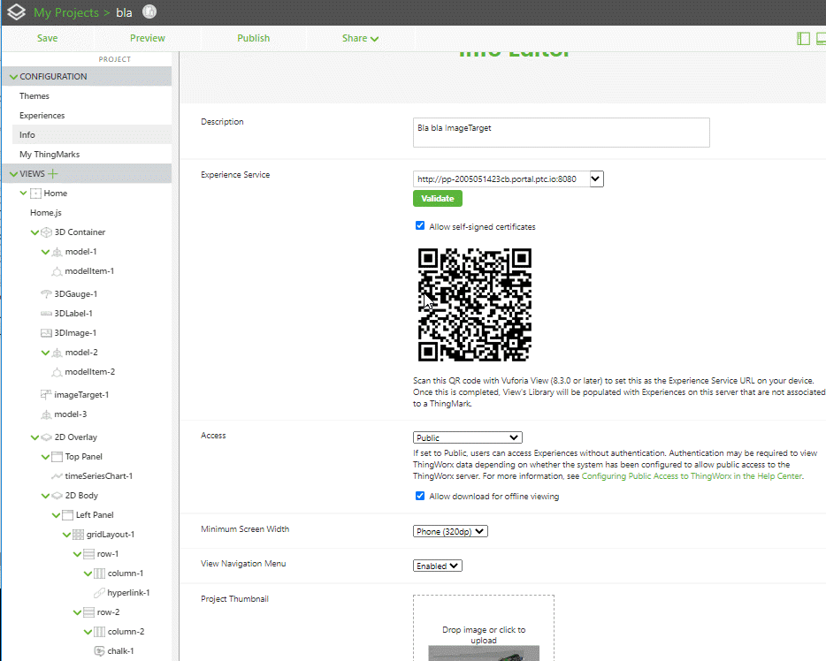This screenshot has width=826, height=661.
Task: Collapse the 3D Container node
Action: [x=34, y=232]
